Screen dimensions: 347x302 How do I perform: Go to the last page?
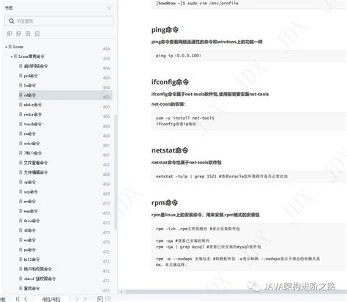coord(85,299)
